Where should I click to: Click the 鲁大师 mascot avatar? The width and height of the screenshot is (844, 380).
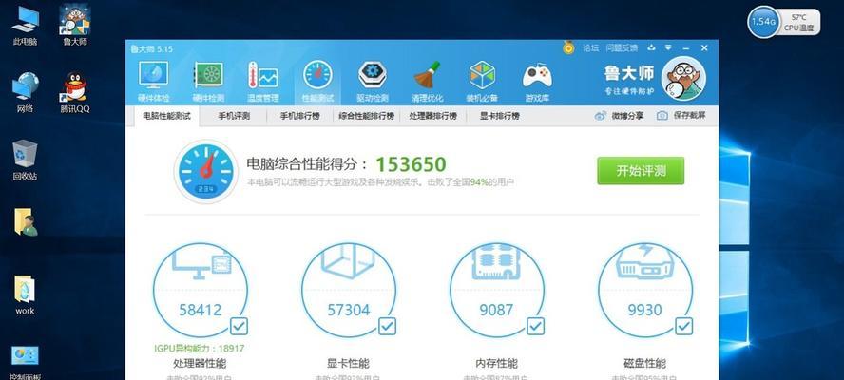tap(683, 78)
